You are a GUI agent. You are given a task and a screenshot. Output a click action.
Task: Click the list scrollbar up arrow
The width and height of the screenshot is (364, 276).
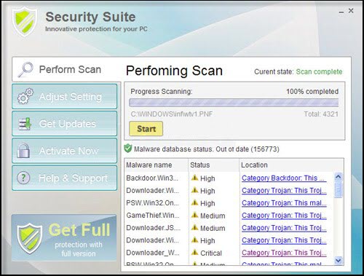tap(338, 176)
